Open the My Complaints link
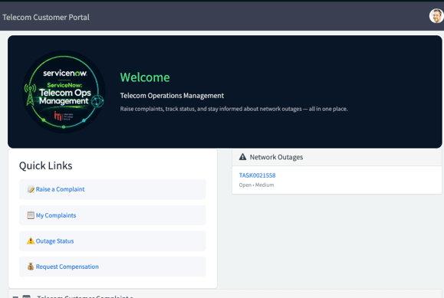 pos(56,215)
